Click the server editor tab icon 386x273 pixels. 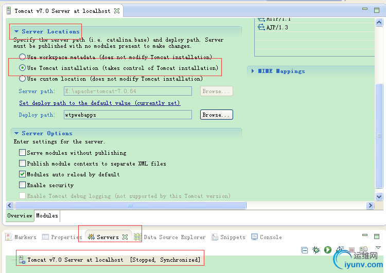click(x=9, y=11)
